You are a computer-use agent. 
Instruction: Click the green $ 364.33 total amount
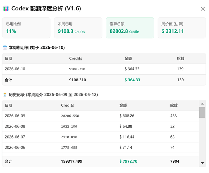132,80
